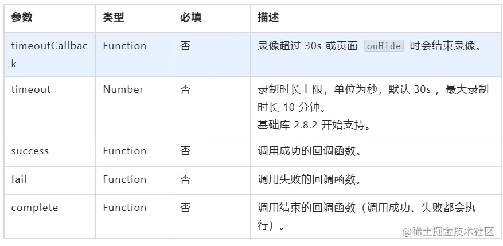Click the 描述 column header
503x246 pixels.
point(268,18)
